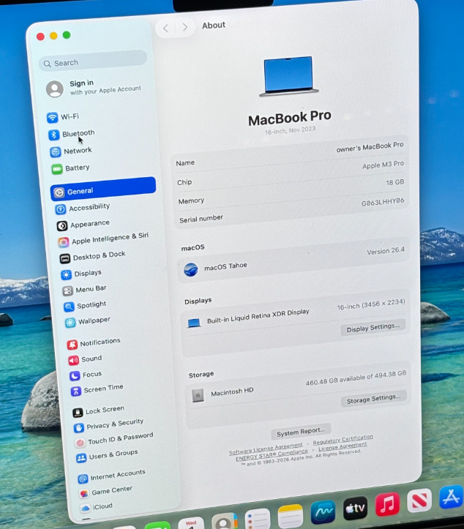Image resolution: width=464 pixels, height=529 pixels.
Task: Open Contacts from the Dock
Action: click(225, 521)
